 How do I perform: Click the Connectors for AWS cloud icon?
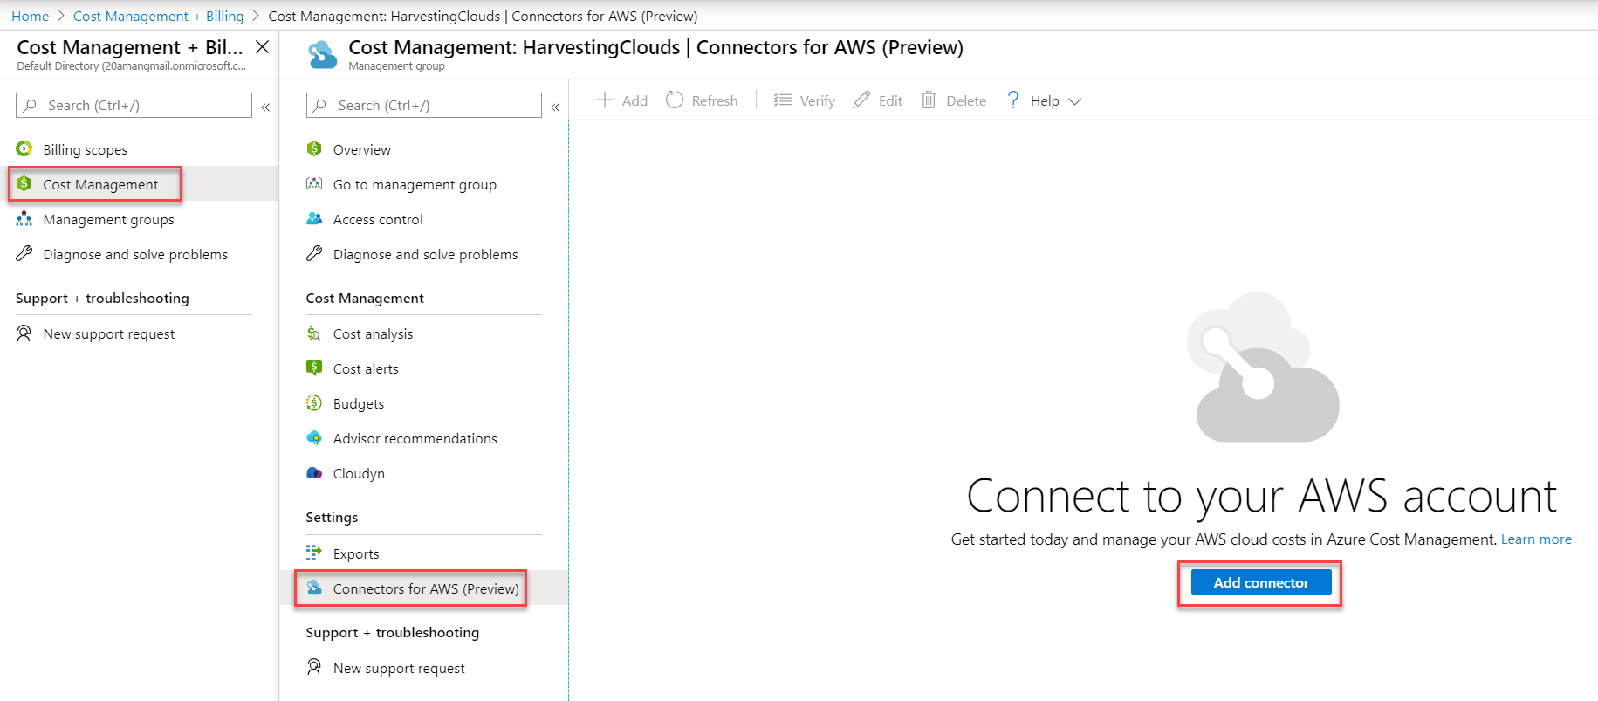click(x=314, y=588)
